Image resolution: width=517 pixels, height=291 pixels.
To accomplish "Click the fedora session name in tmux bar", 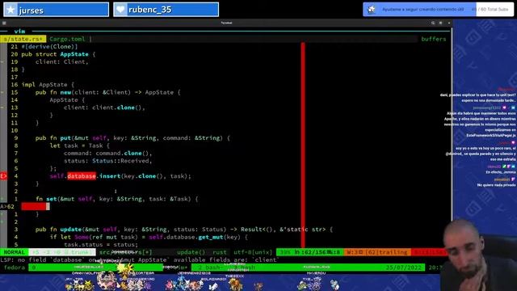I will pyautogui.click(x=15, y=268).
